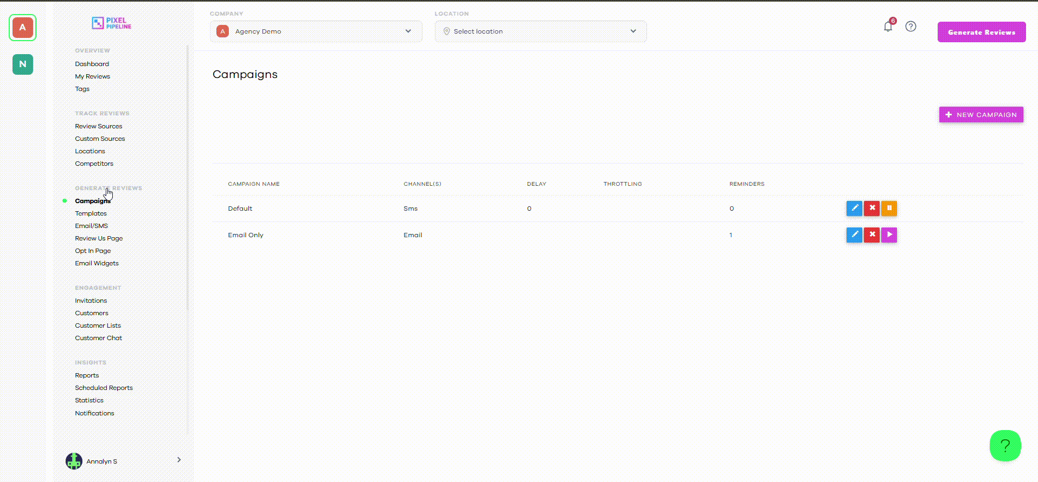Click the Email channel cell

[x=413, y=235]
